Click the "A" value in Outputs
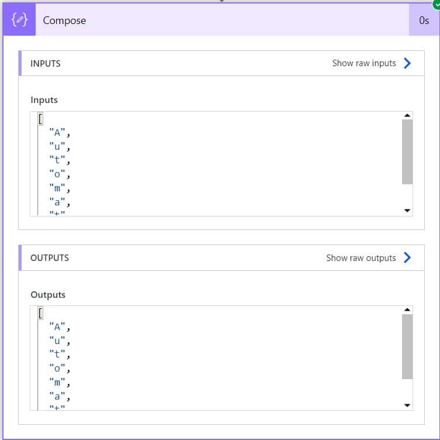 tap(57, 326)
